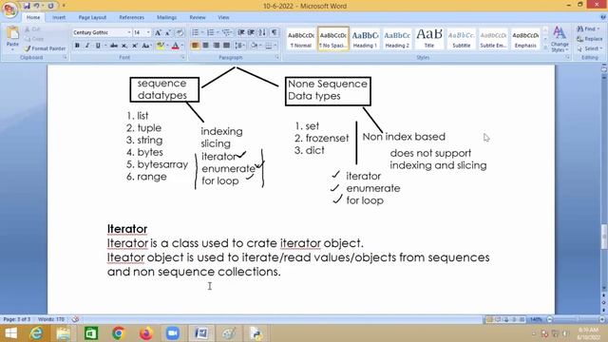Viewport: 608px width, 342px height.
Task: Expand the Styles gallery more button
Action: (x=545, y=47)
